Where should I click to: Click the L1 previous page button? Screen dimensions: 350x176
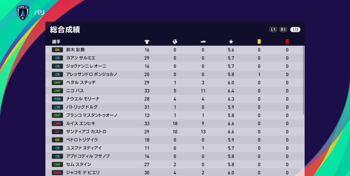pyautogui.click(x=273, y=29)
